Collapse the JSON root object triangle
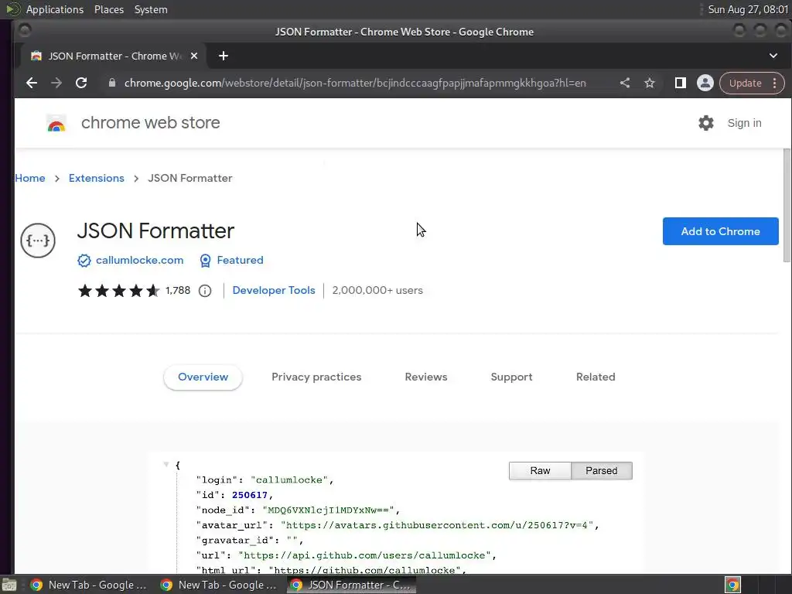The width and height of the screenshot is (792, 594). pos(166,464)
